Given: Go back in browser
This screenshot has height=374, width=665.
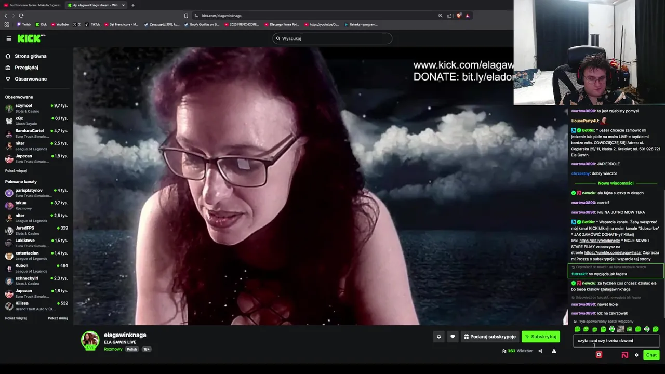Looking at the screenshot, I should [6, 16].
